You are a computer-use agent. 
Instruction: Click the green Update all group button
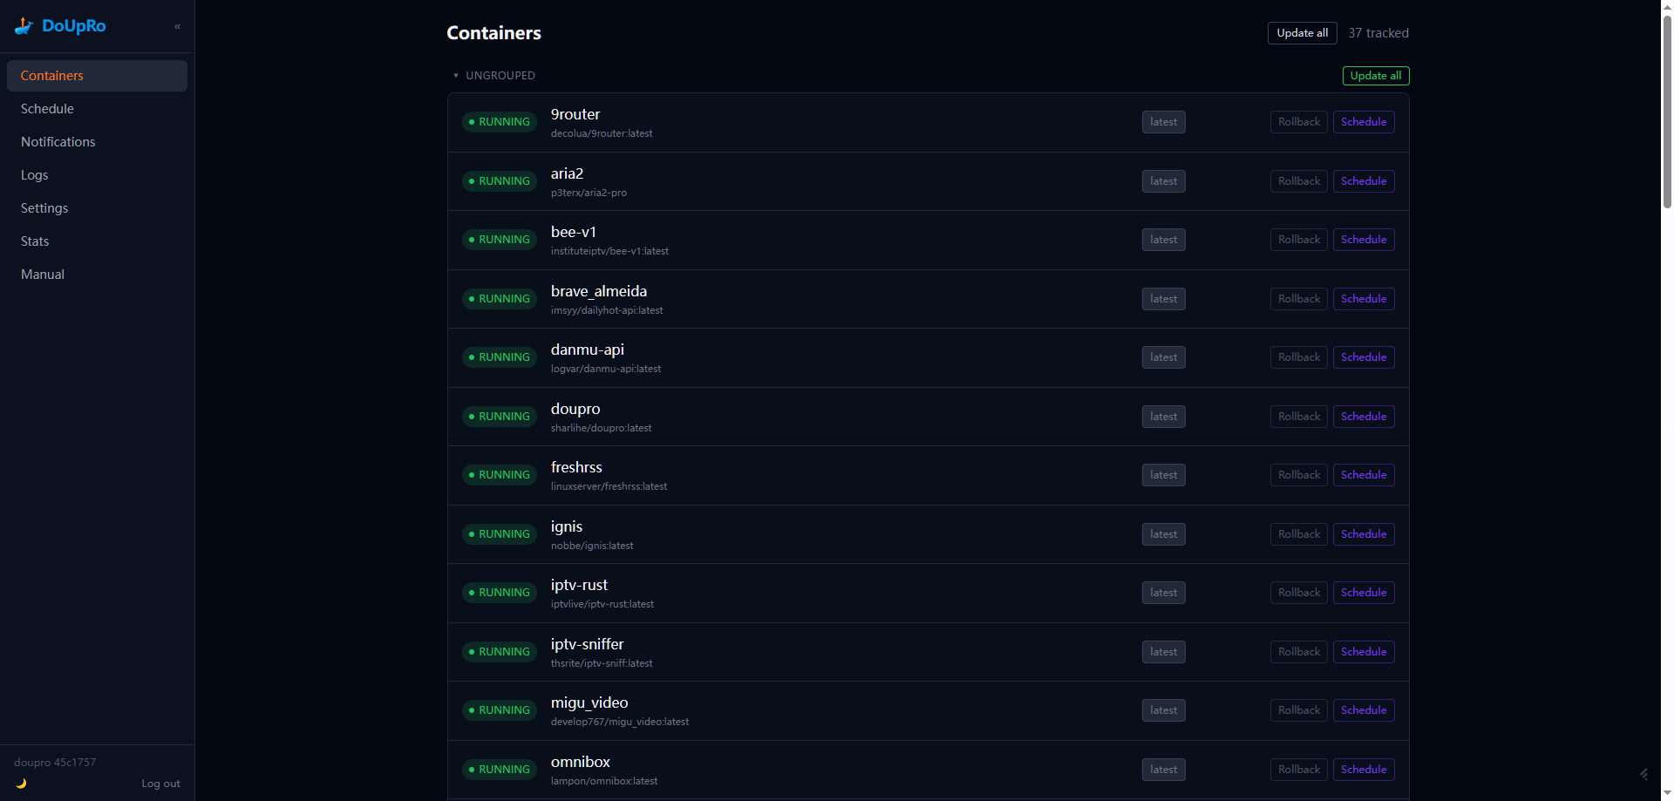[1376, 76]
